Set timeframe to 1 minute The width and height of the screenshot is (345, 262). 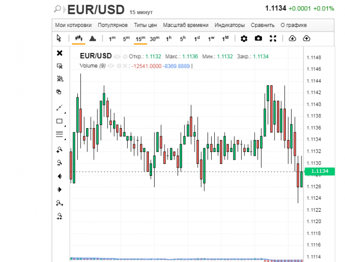click(112, 39)
